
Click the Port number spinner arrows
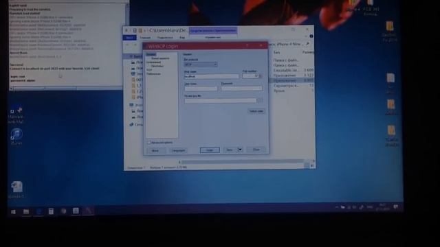pos(261,76)
